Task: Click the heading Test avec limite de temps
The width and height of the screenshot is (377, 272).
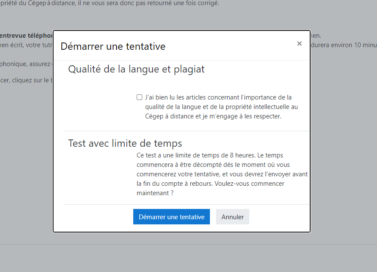Action: pos(125,143)
